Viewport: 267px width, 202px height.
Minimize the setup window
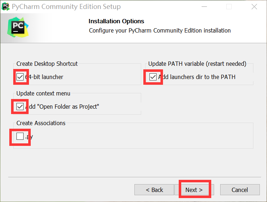[204, 7]
